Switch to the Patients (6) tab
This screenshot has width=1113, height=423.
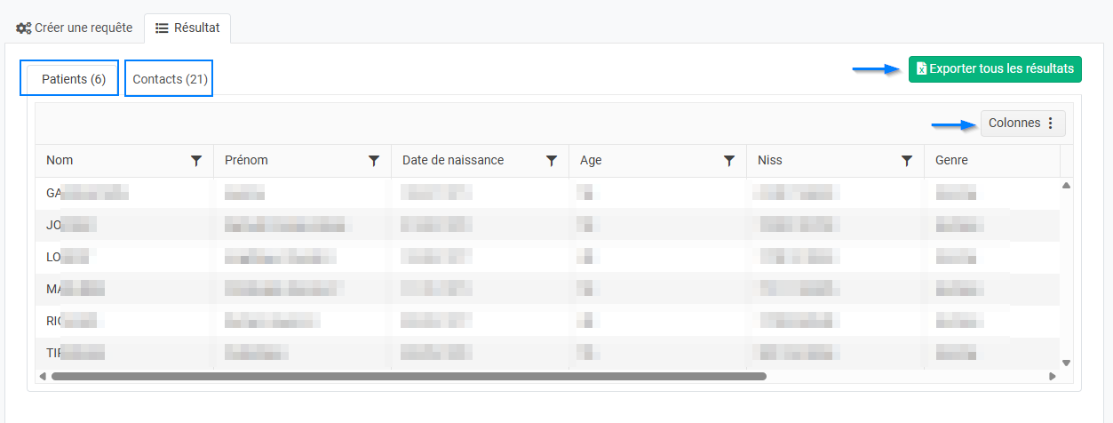coord(74,79)
